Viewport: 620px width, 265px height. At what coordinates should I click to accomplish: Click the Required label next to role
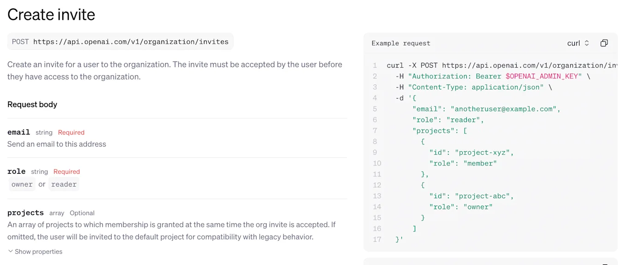pyautogui.click(x=66, y=171)
